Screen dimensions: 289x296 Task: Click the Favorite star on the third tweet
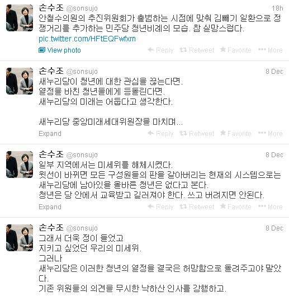[x=223, y=206]
